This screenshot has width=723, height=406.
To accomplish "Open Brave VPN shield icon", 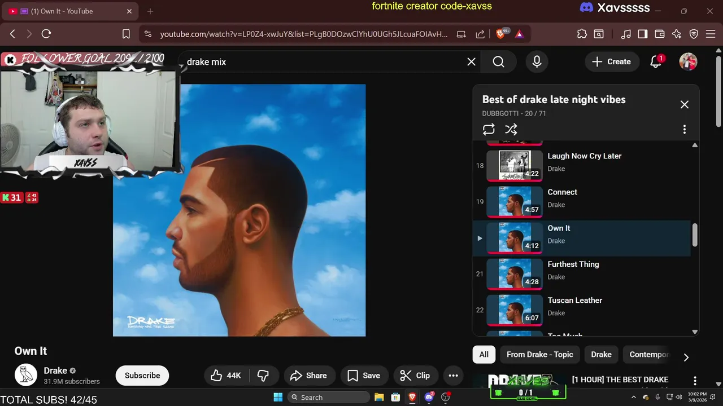I will pos(694,34).
